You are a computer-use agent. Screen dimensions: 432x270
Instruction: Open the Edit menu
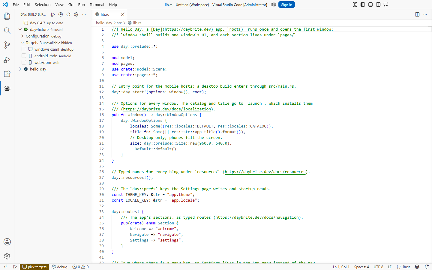coord(27,4)
